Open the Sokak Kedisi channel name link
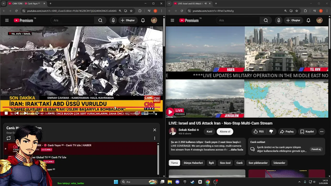The width and height of the screenshot is (331, 186). (x=187, y=130)
